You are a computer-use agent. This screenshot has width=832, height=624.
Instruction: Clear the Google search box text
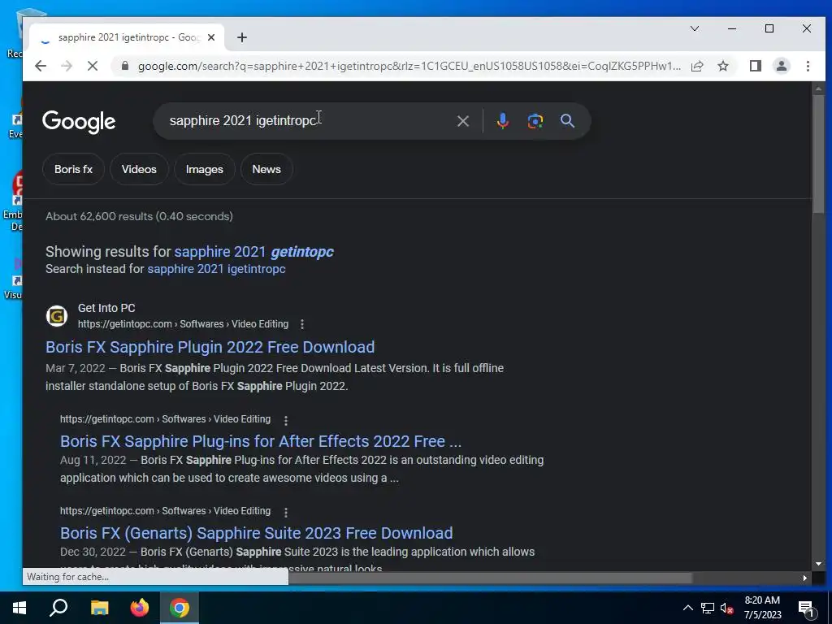coord(462,121)
